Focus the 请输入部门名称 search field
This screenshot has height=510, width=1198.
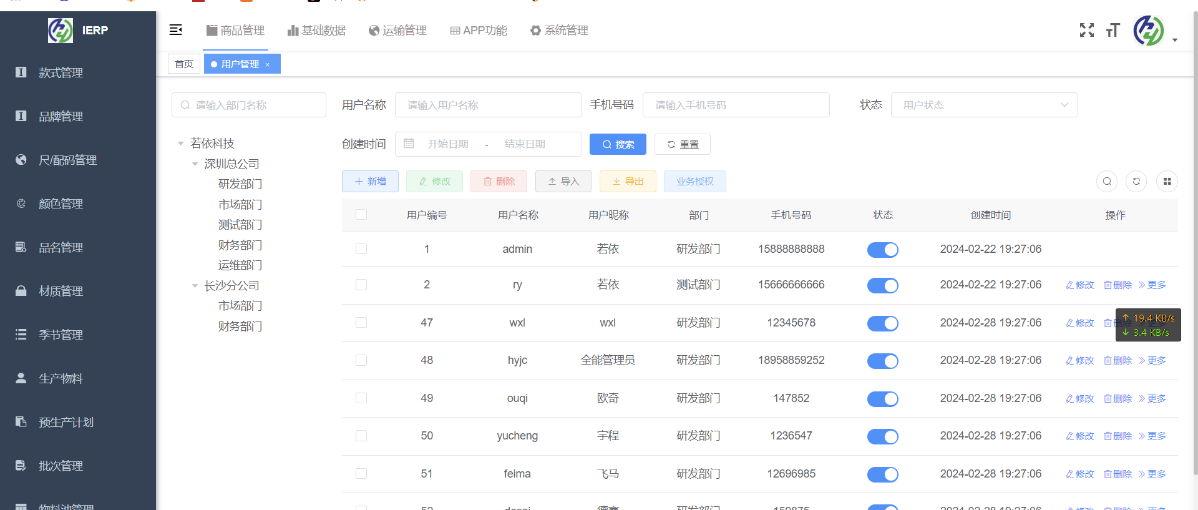point(249,105)
